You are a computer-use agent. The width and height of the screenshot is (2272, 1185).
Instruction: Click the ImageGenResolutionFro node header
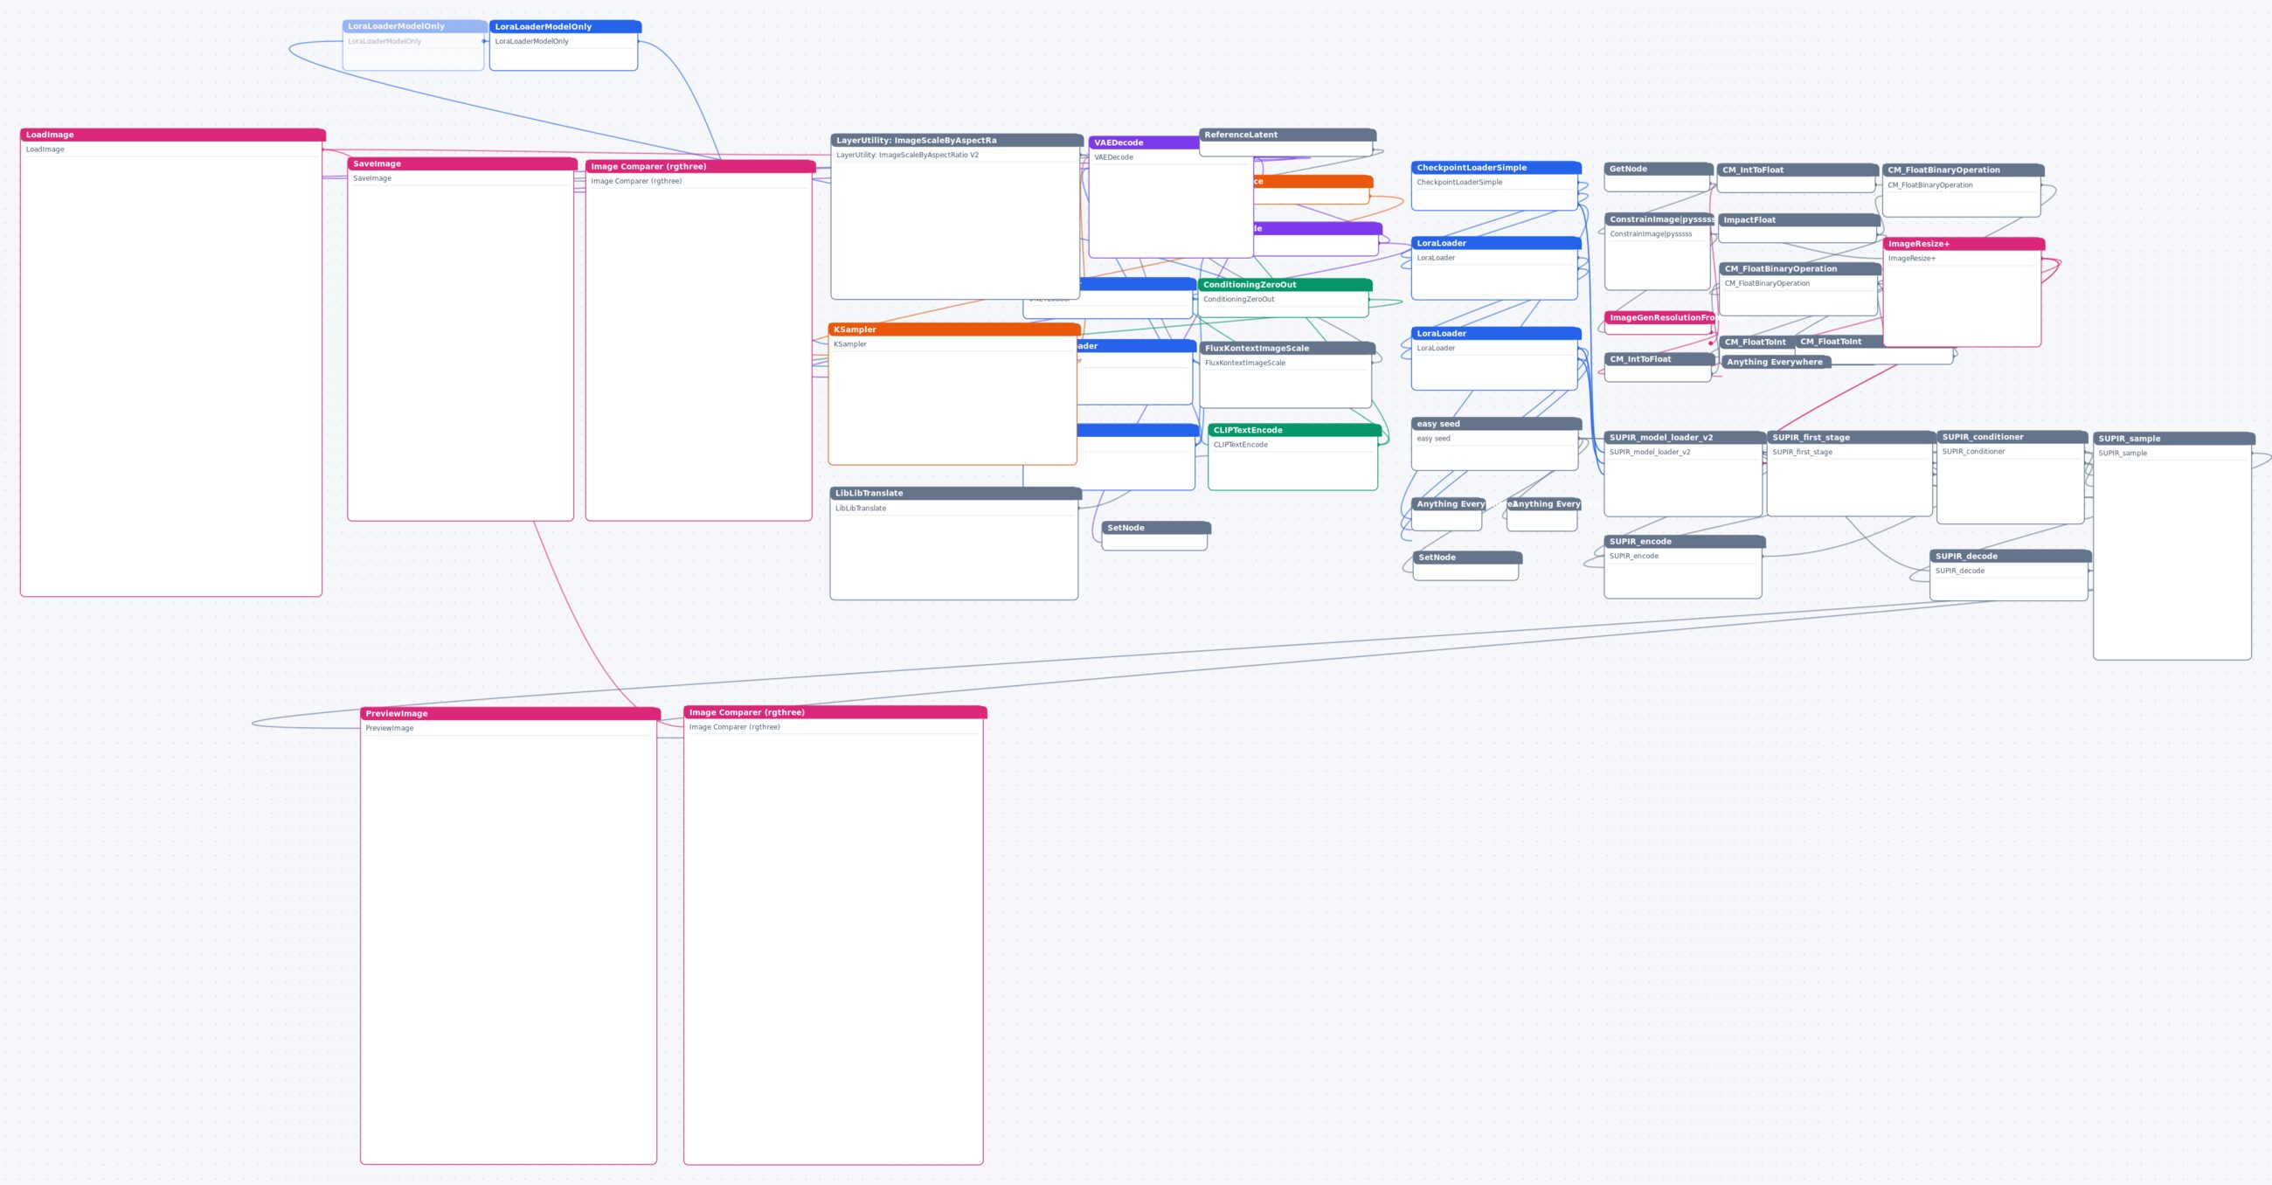click(1659, 317)
